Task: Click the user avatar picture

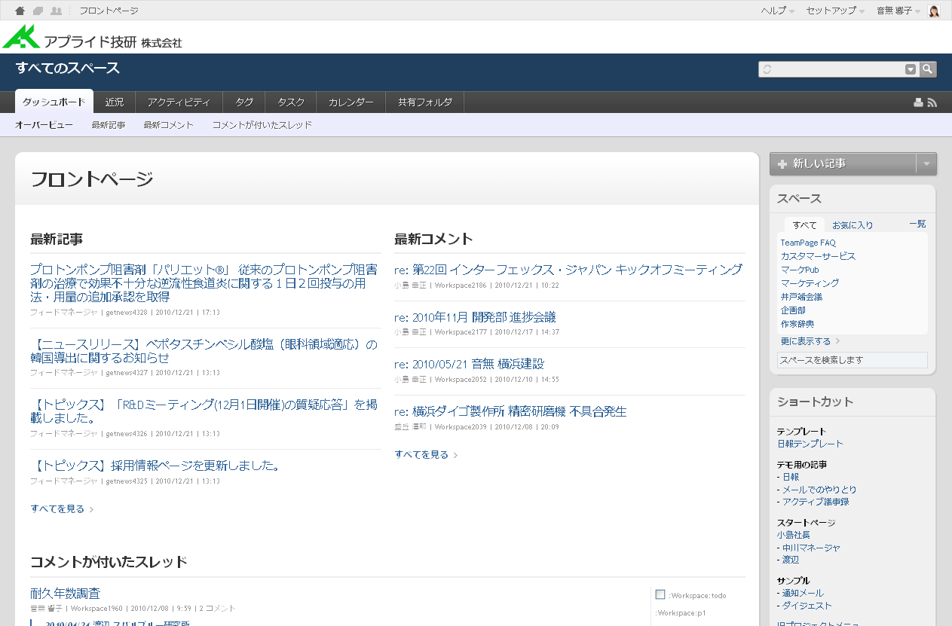Action: tap(934, 11)
